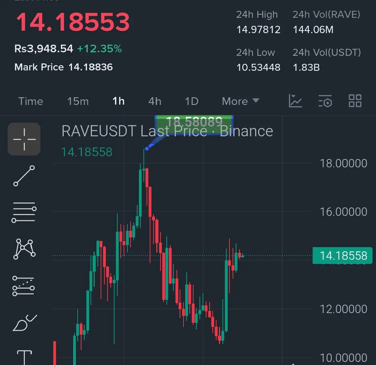
Task: Click 24h Vol(RAVE) value 144.06M
Action: [x=313, y=30]
